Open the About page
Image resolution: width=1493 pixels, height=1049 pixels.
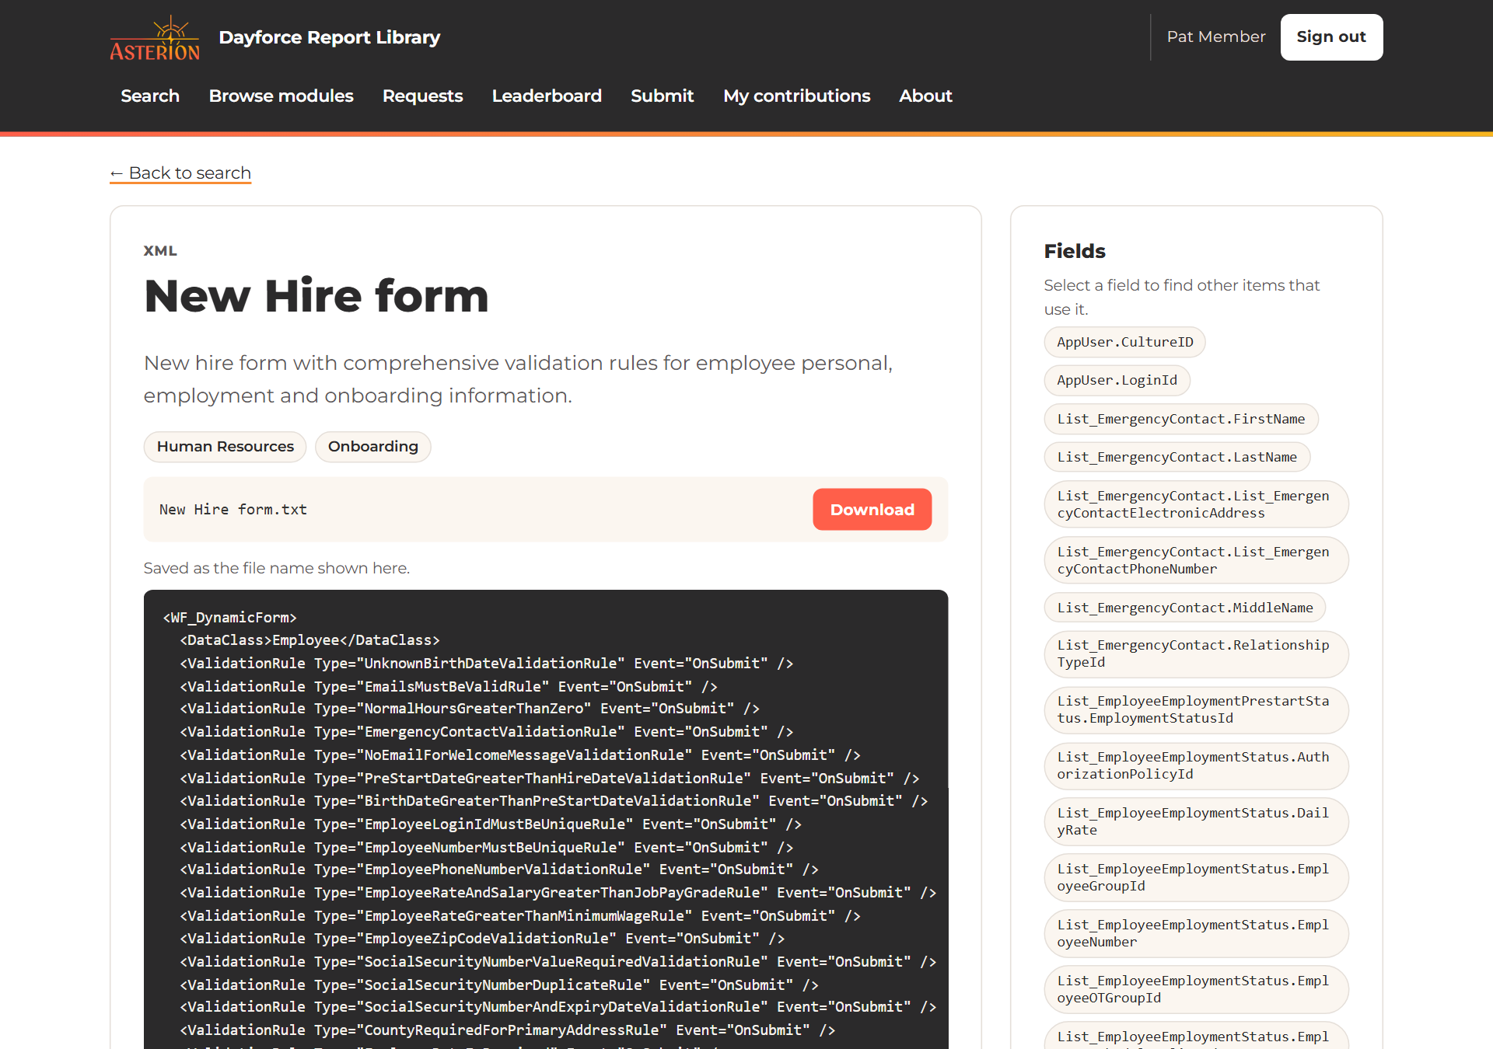click(925, 96)
